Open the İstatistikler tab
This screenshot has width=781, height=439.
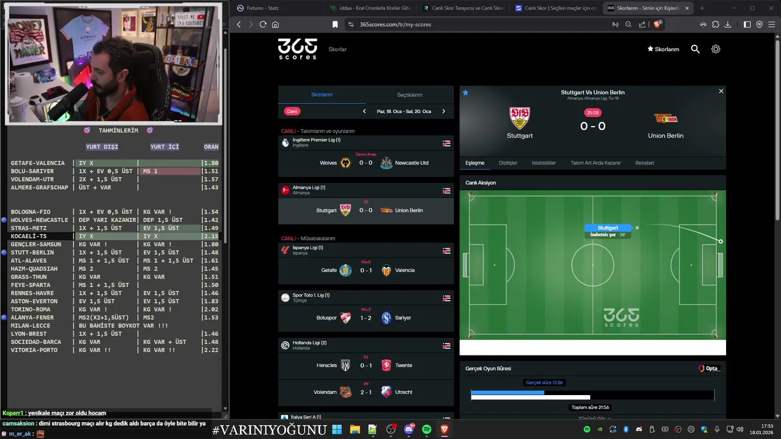544,163
